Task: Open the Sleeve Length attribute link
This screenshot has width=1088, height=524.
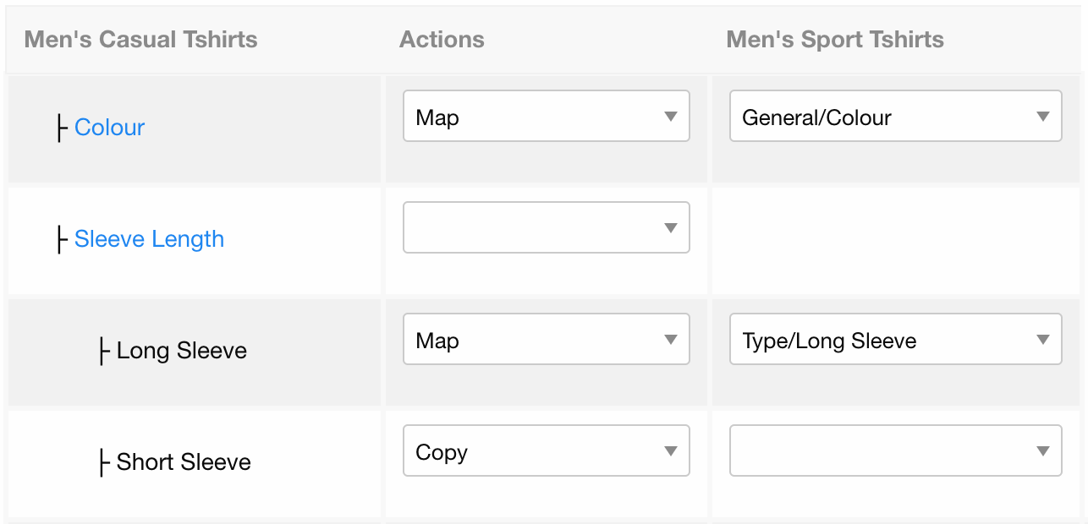Action: click(149, 239)
